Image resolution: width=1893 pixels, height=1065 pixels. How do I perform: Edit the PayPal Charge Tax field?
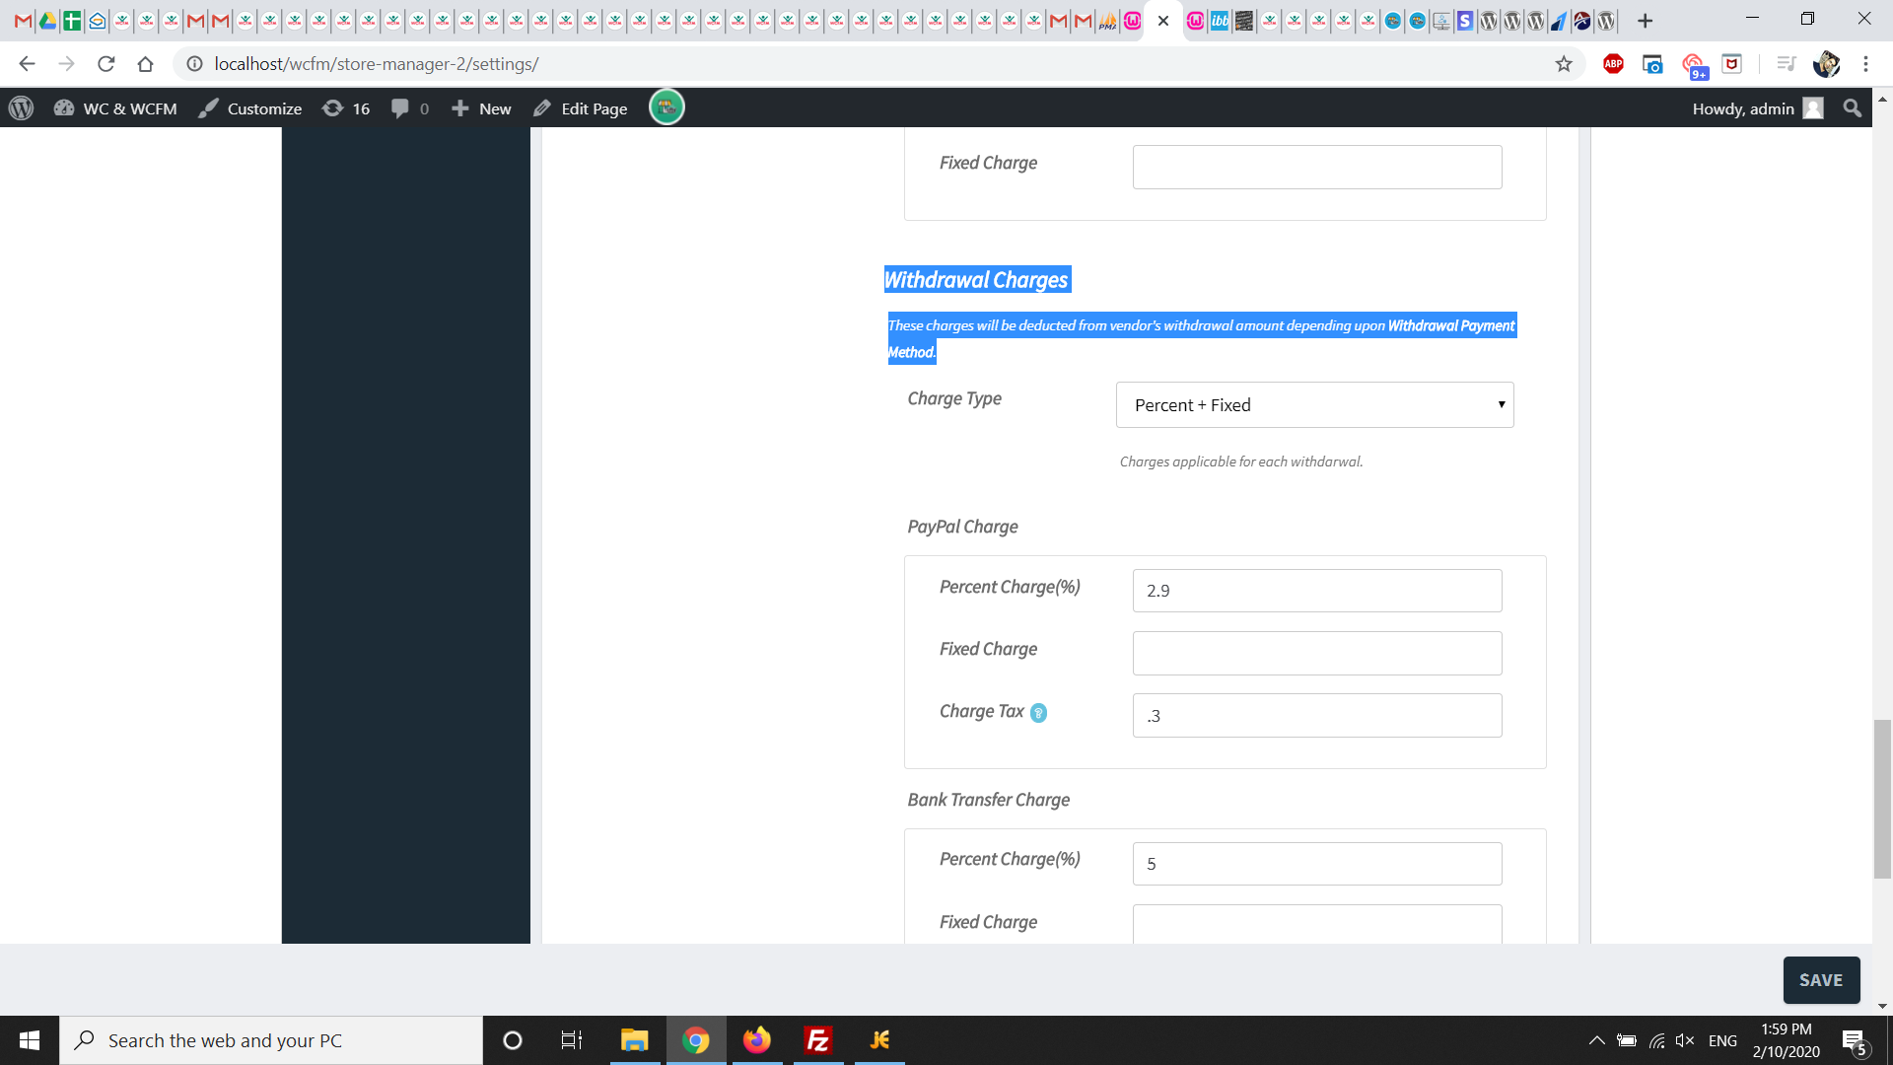pos(1317,716)
